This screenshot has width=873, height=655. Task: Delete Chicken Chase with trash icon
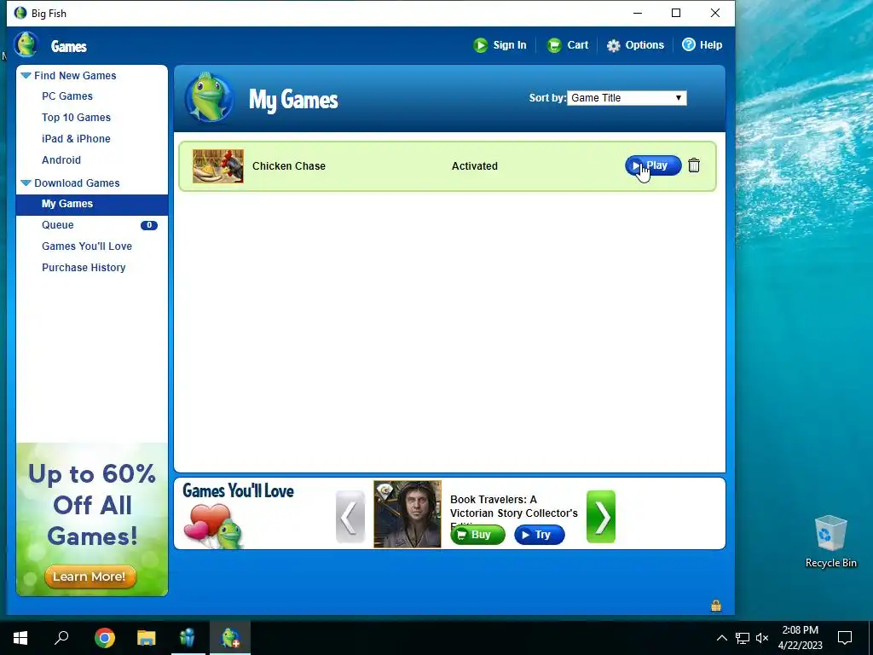pyautogui.click(x=694, y=165)
